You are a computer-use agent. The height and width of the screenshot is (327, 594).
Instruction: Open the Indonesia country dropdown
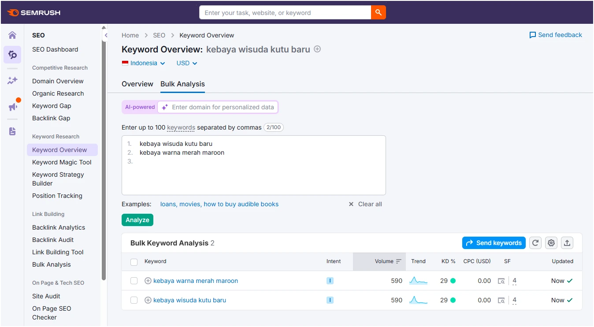pos(144,63)
